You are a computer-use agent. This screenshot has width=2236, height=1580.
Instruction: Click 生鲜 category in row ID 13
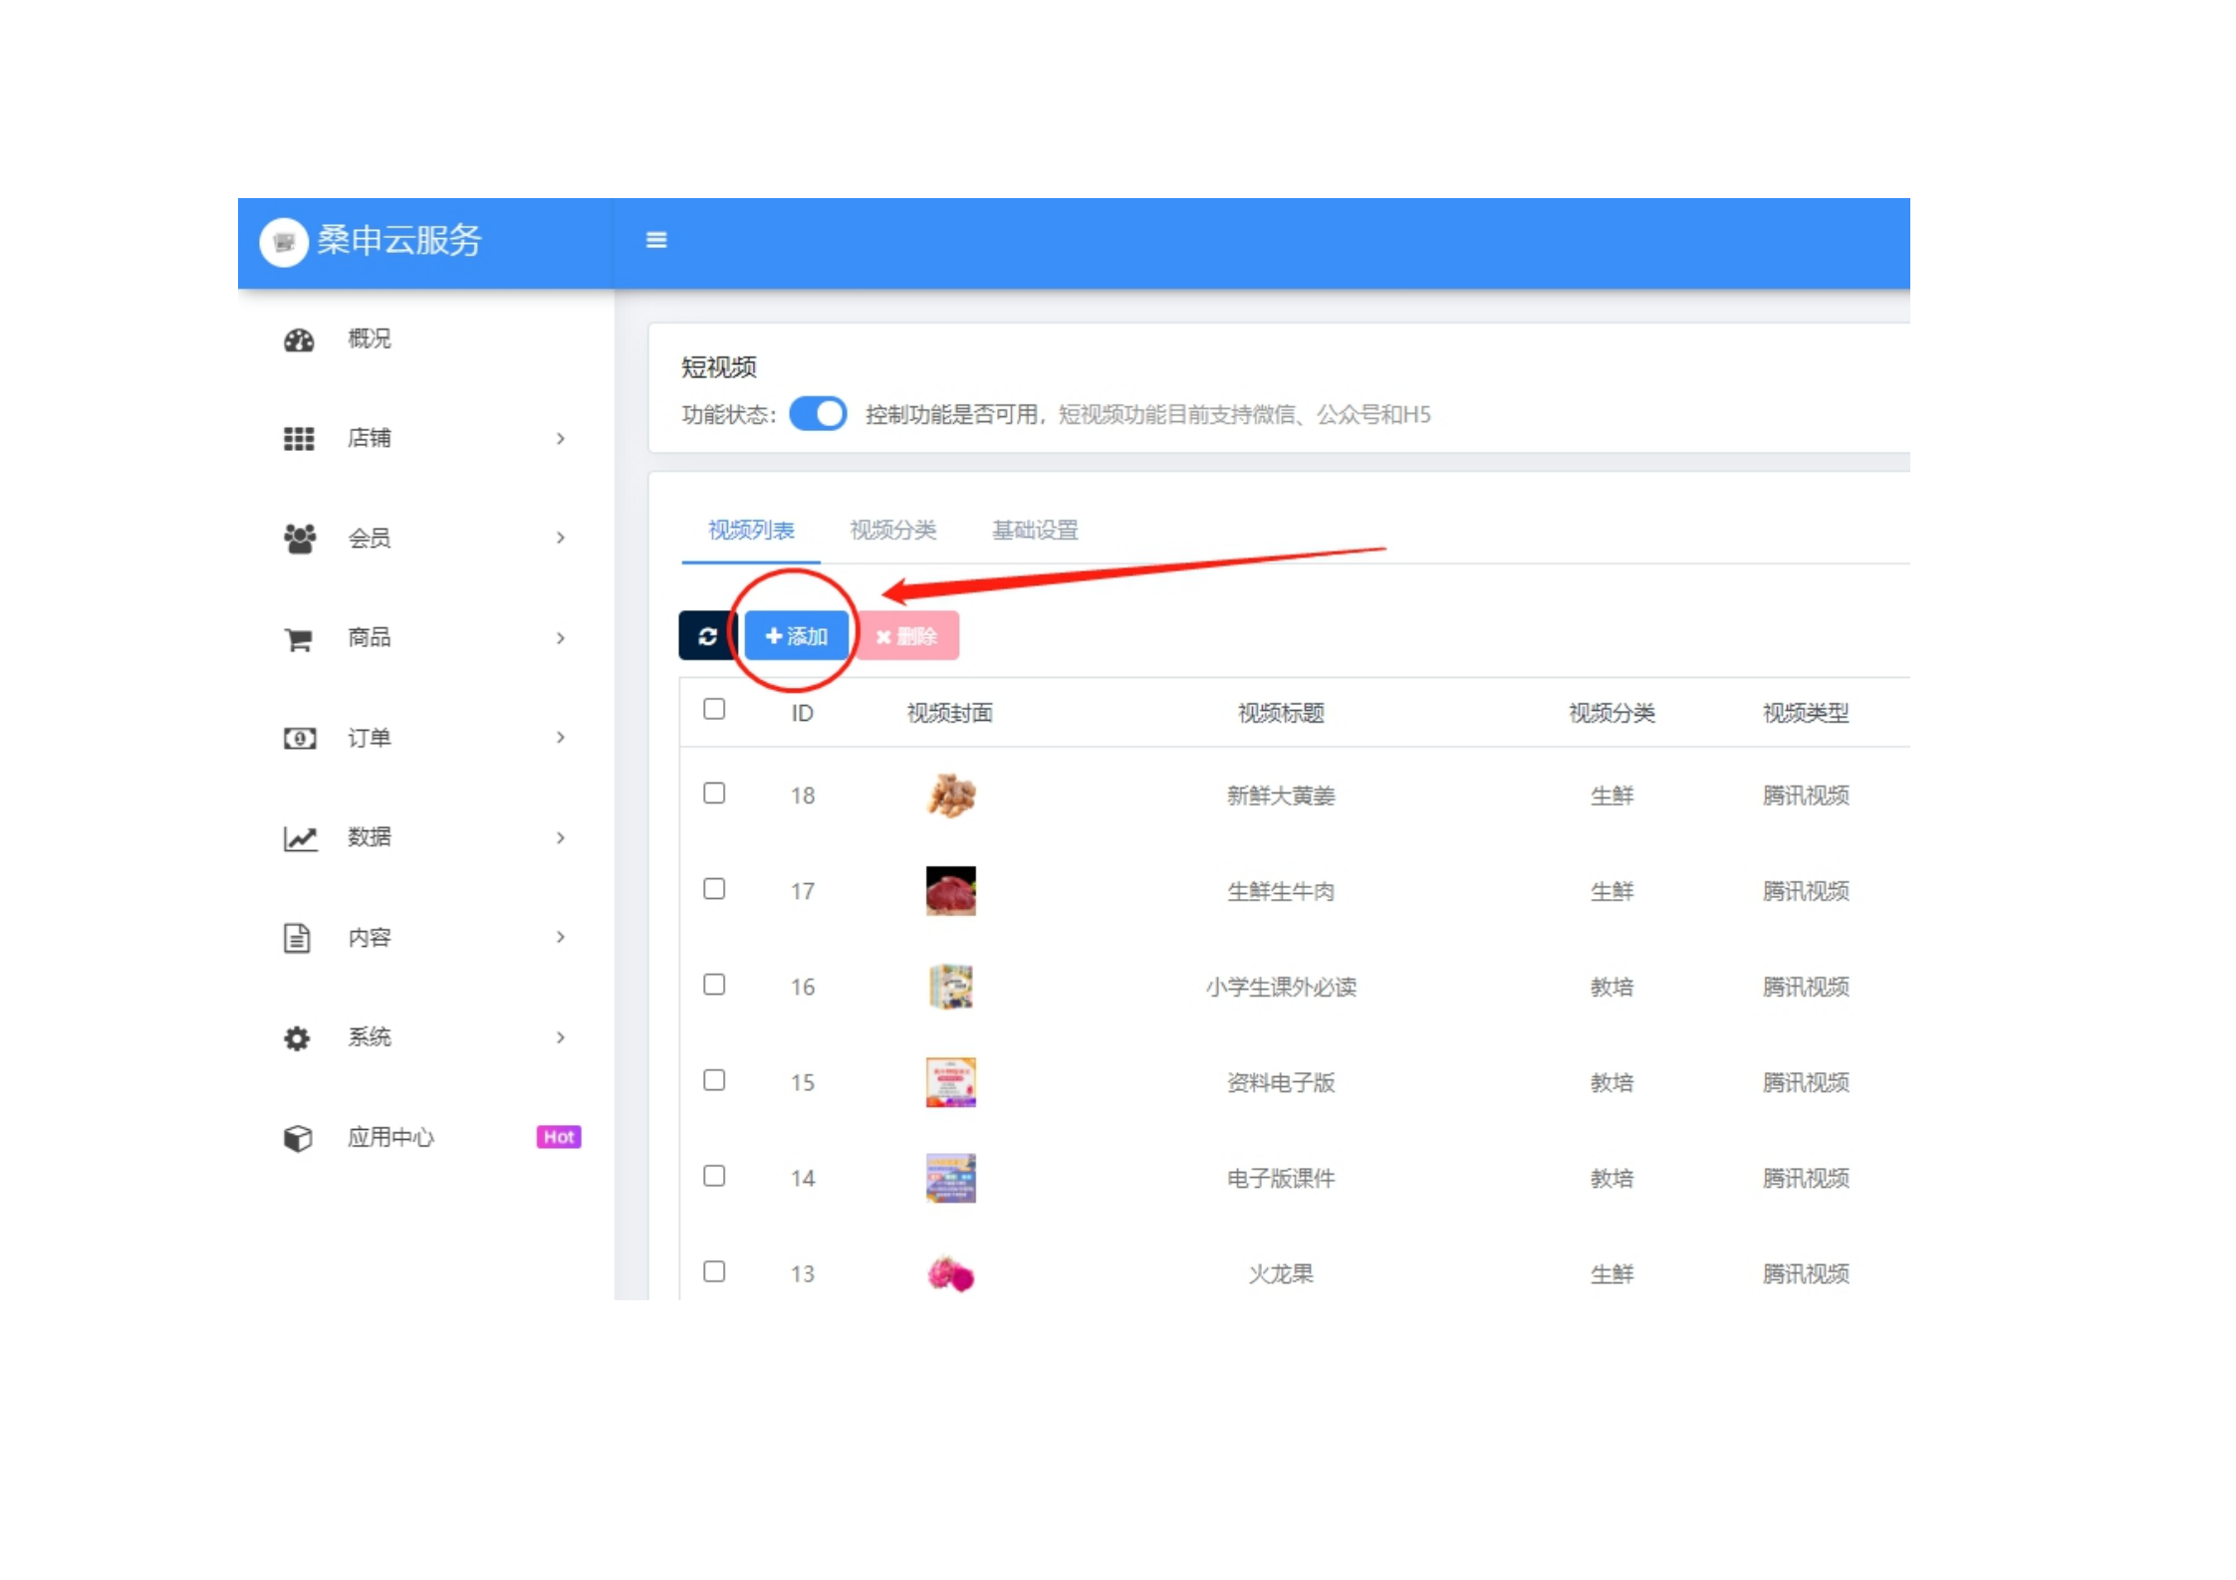(x=1613, y=1273)
